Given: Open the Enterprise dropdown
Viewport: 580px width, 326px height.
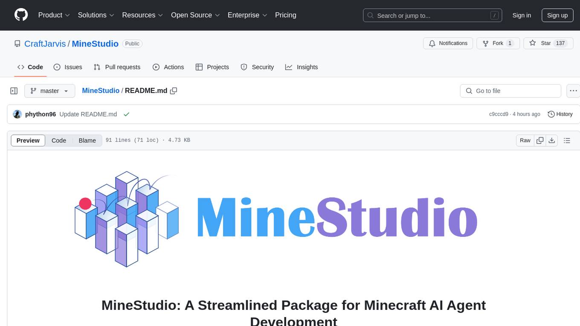Looking at the screenshot, I should 247,15.
